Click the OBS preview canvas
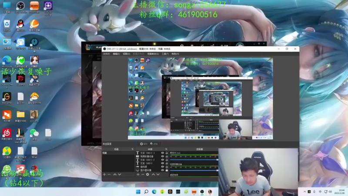 point(201,98)
